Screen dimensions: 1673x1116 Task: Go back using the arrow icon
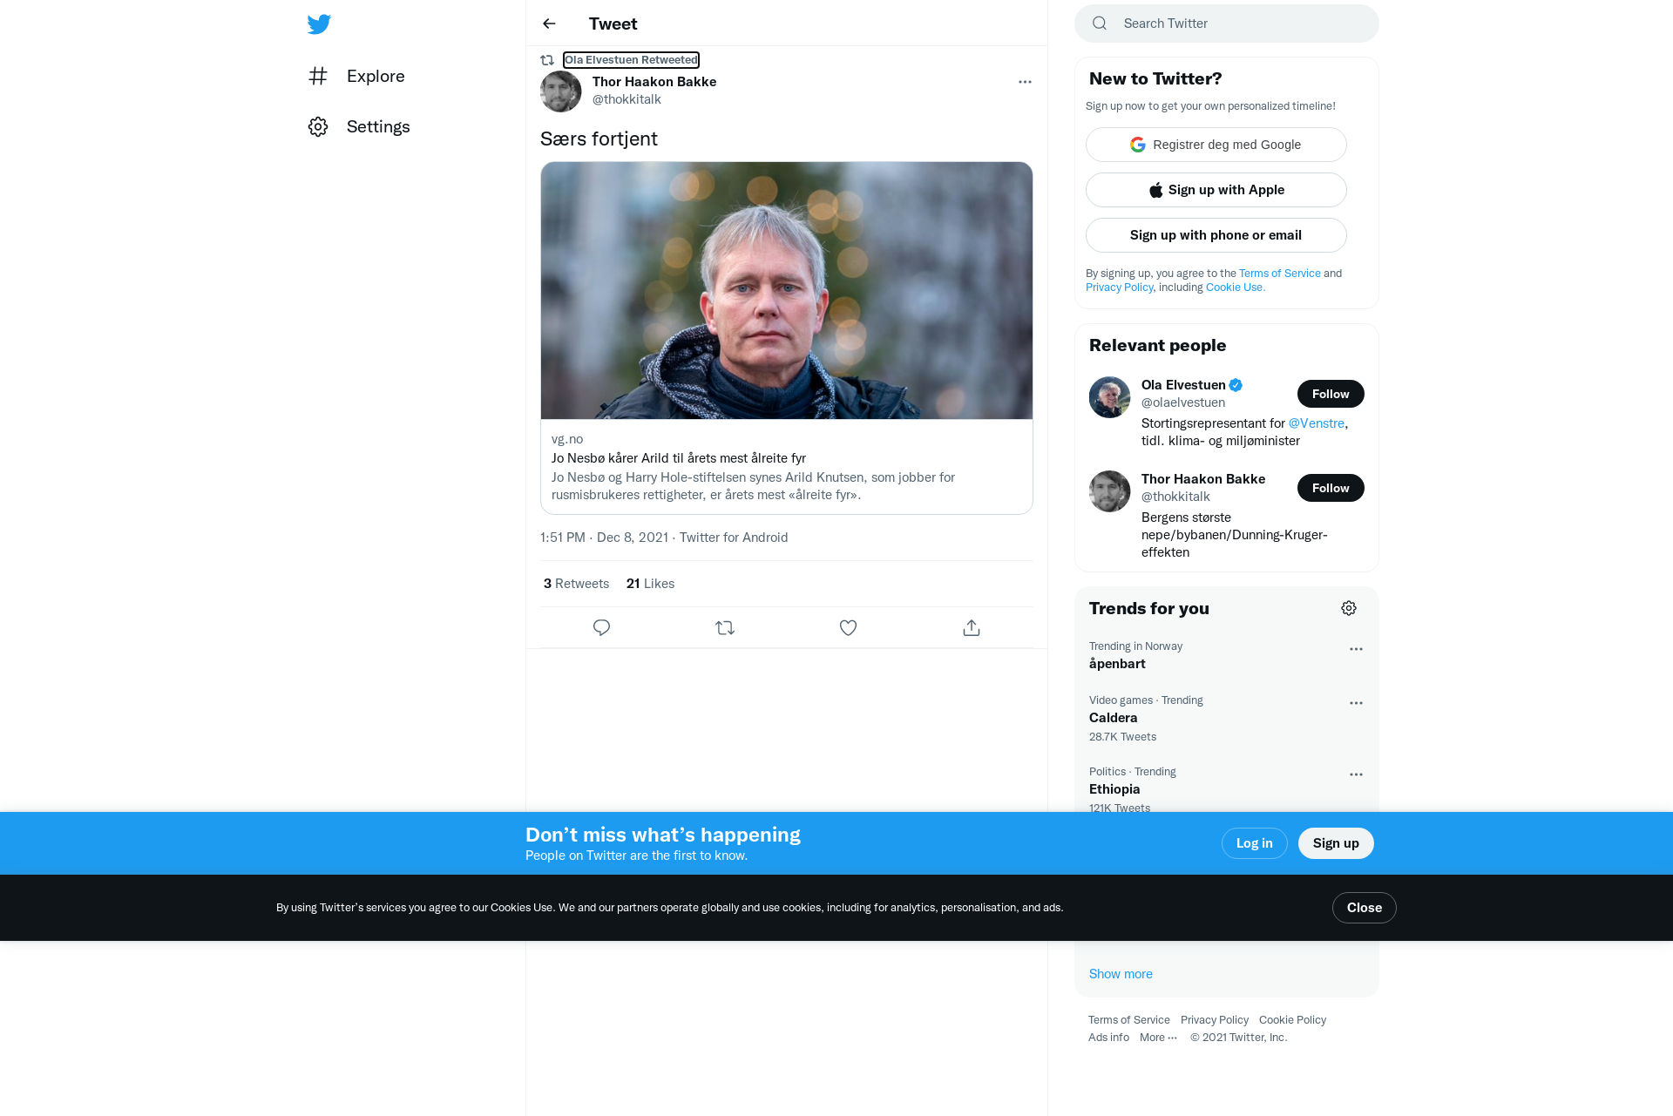coord(549,24)
